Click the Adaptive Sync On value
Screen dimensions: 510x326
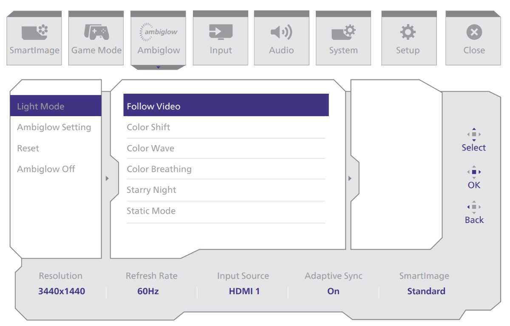(334, 291)
